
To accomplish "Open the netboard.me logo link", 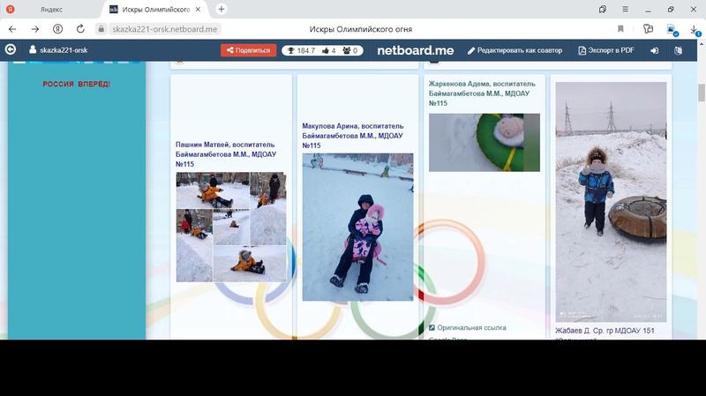I will (x=414, y=50).
